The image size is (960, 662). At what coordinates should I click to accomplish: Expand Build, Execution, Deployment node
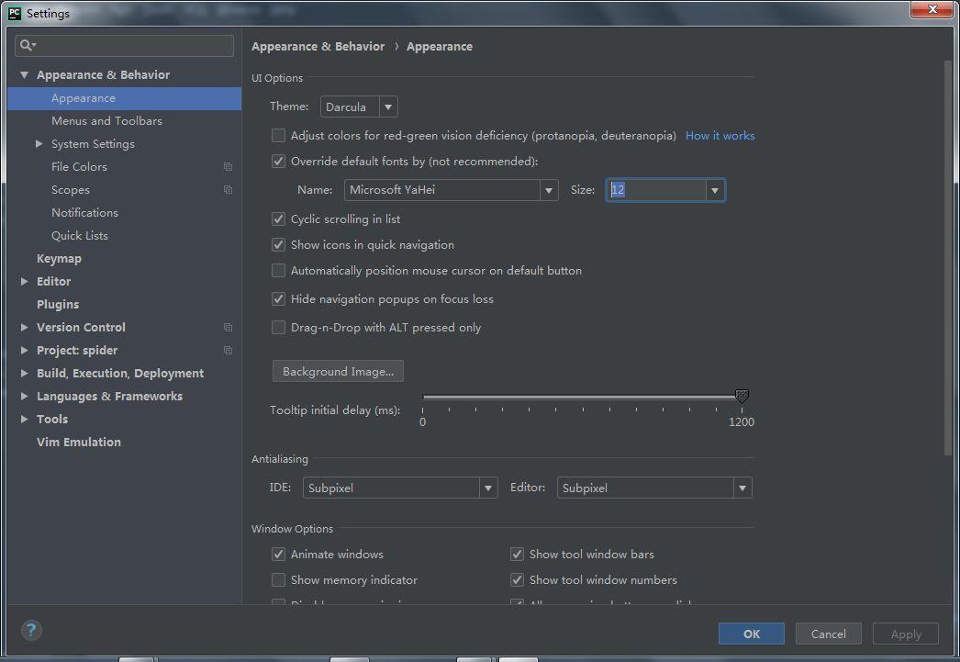pyautogui.click(x=25, y=374)
